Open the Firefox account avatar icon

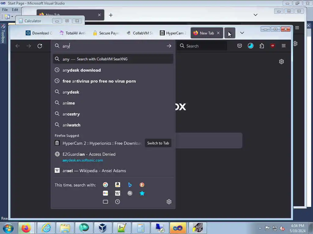(251, 46)
